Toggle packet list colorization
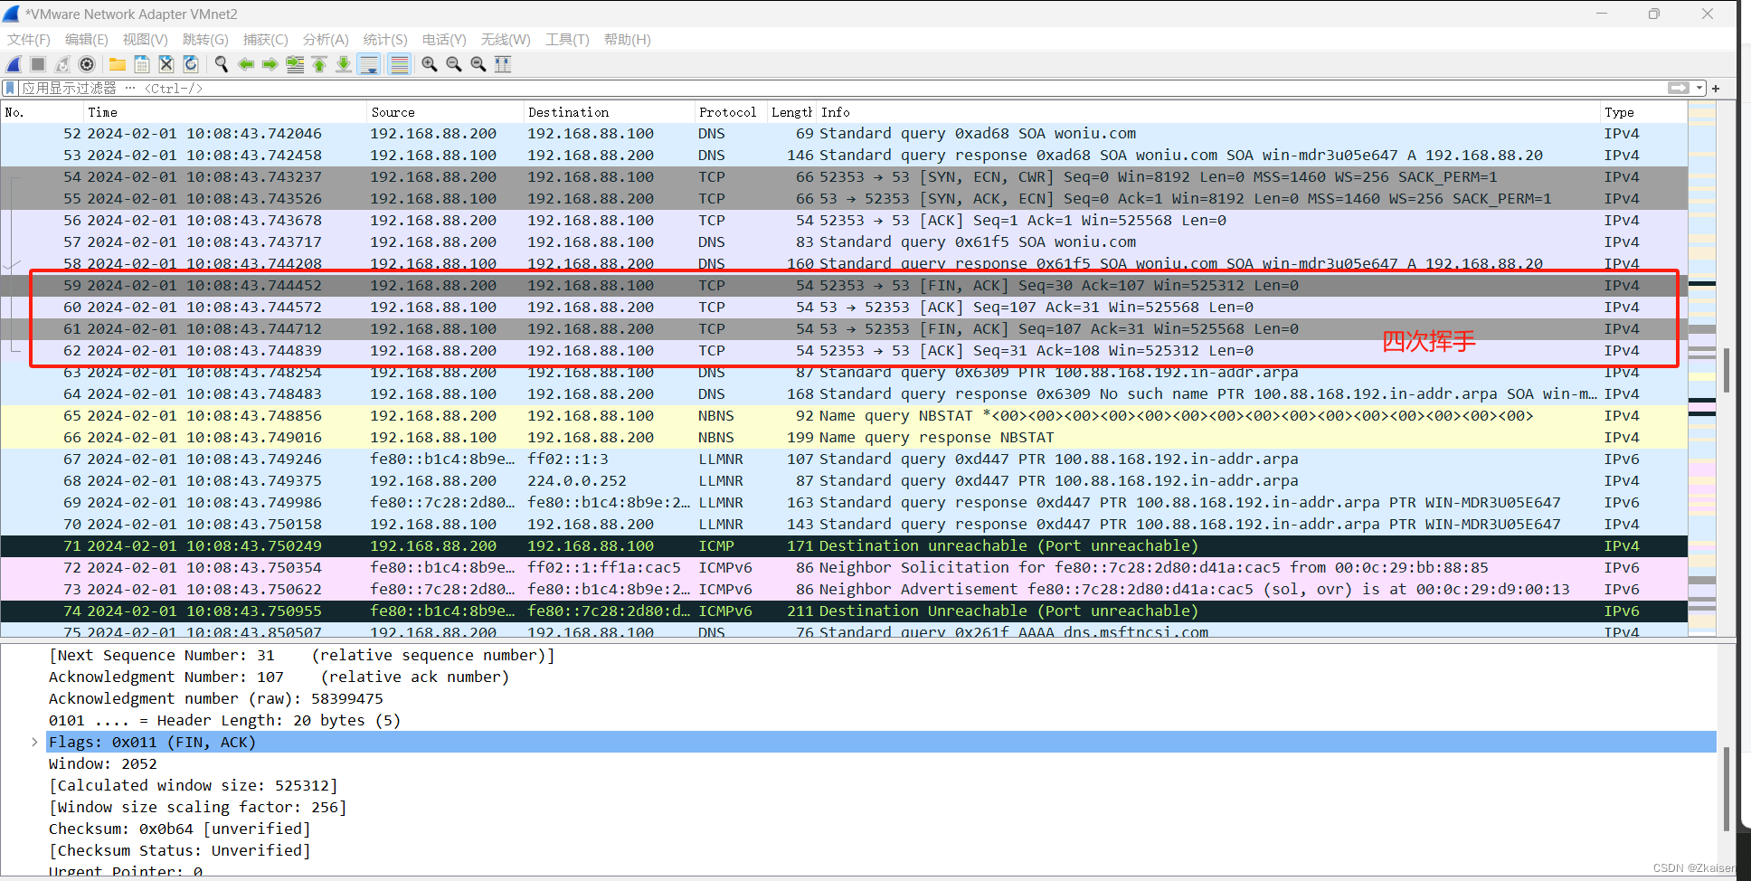Image resolution: width=1751 pixels, height=881 pixels. click(399, 64)
